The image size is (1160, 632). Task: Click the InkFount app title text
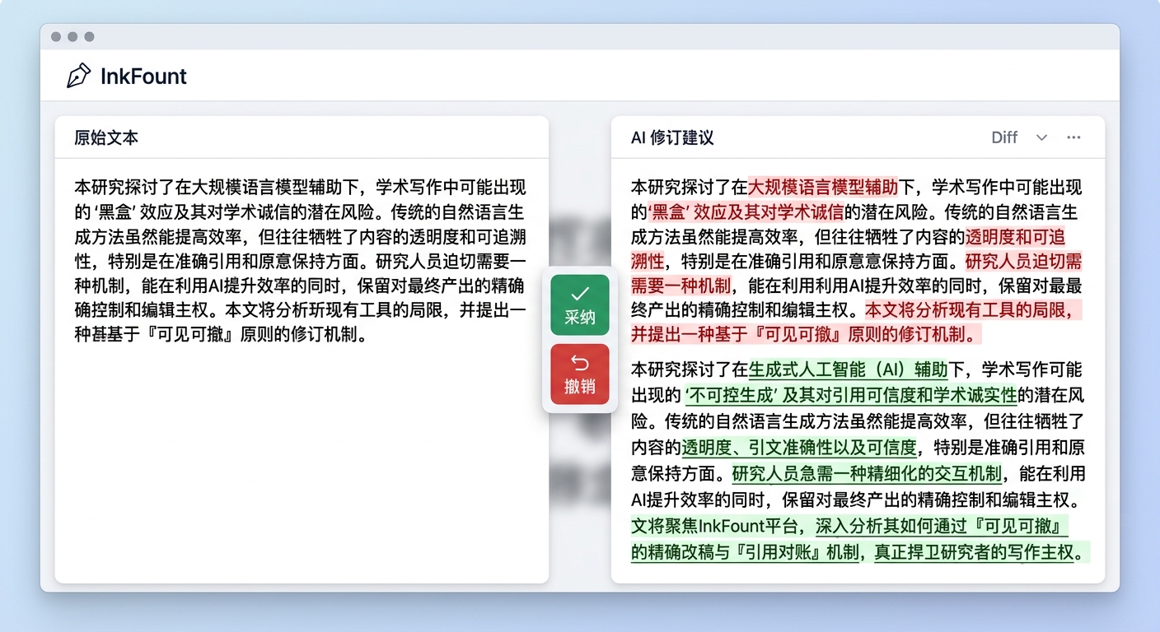point(143,77)
